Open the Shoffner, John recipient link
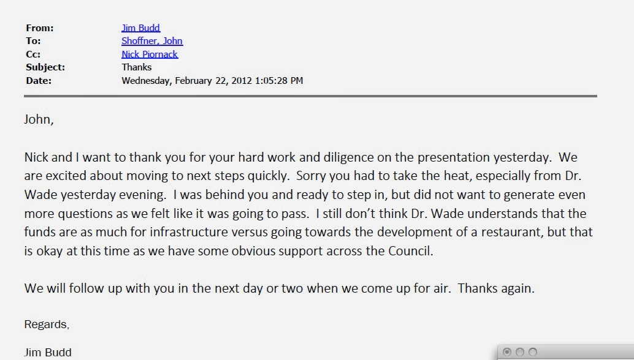The width and height of the screenshot is (634, 360). [152, 41]
